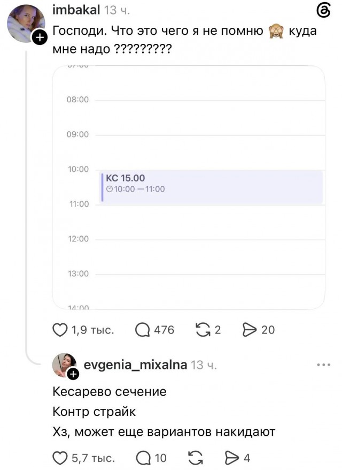Open the Threads logo at top right

click(x=323, y=11)
